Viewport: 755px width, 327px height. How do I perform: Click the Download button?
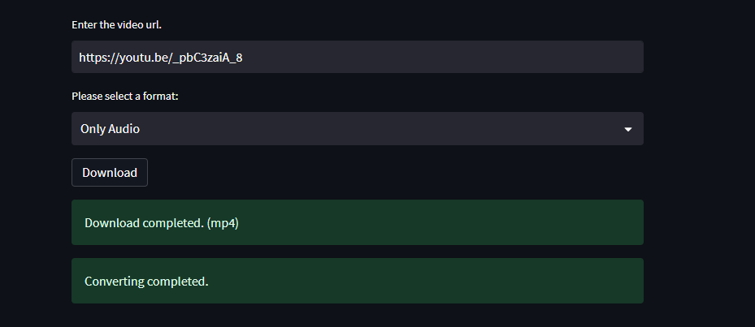(x=110, y=172)
